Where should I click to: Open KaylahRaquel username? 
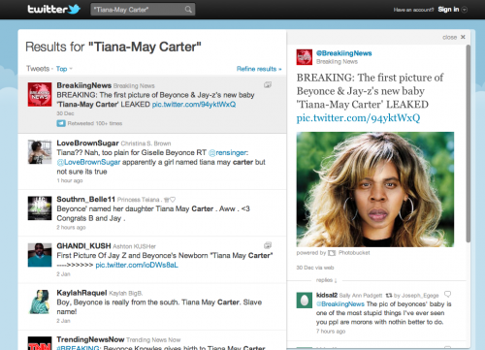tap(81, 293)
